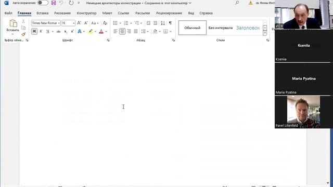The image size is (333, 187).
Task: Click the Cut scissors icon
Action: pos(23,21)
